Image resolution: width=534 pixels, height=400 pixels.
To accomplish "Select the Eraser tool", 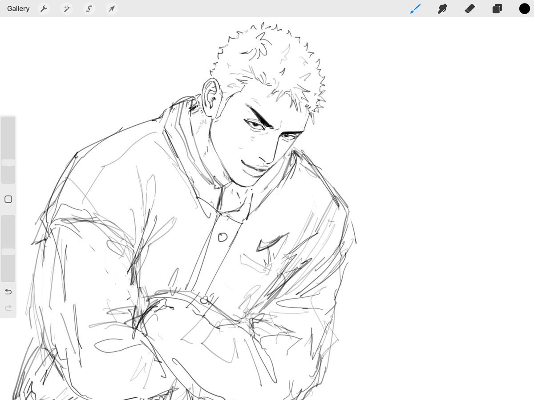I will pos(470,8).
